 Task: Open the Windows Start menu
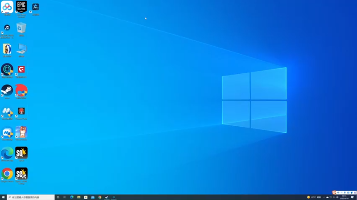[x=3, y=197]
